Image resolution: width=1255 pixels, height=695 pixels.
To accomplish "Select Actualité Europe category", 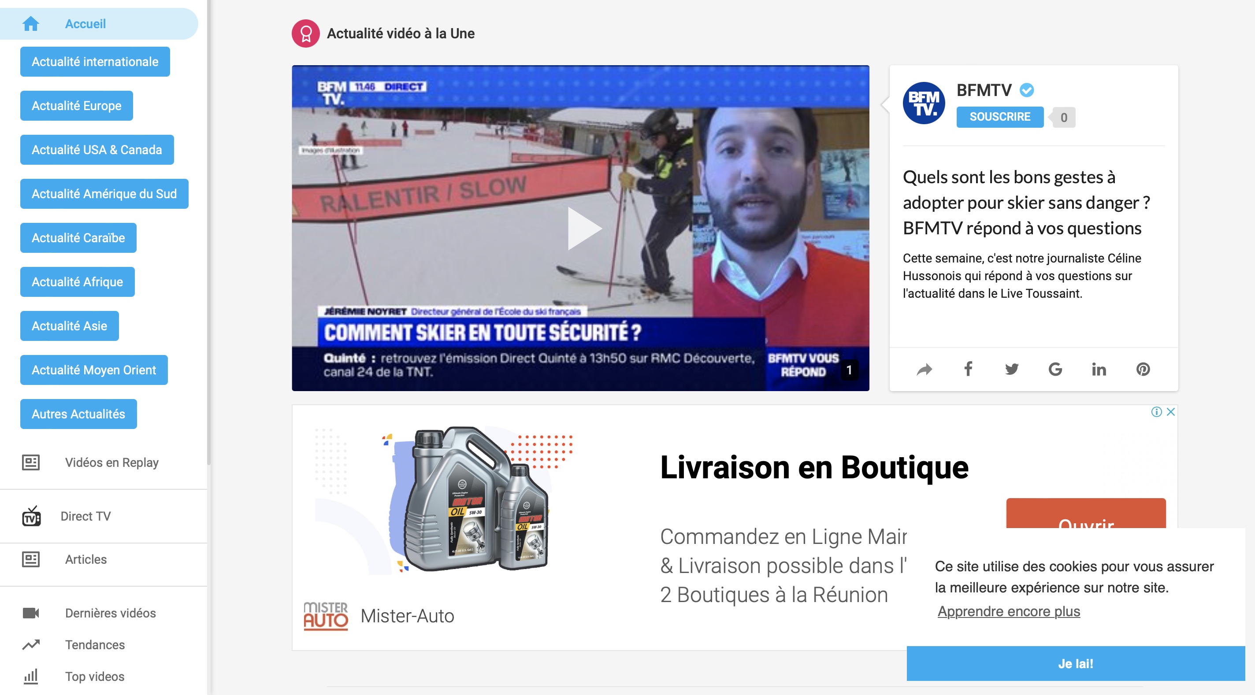I will tap(77, 106).
